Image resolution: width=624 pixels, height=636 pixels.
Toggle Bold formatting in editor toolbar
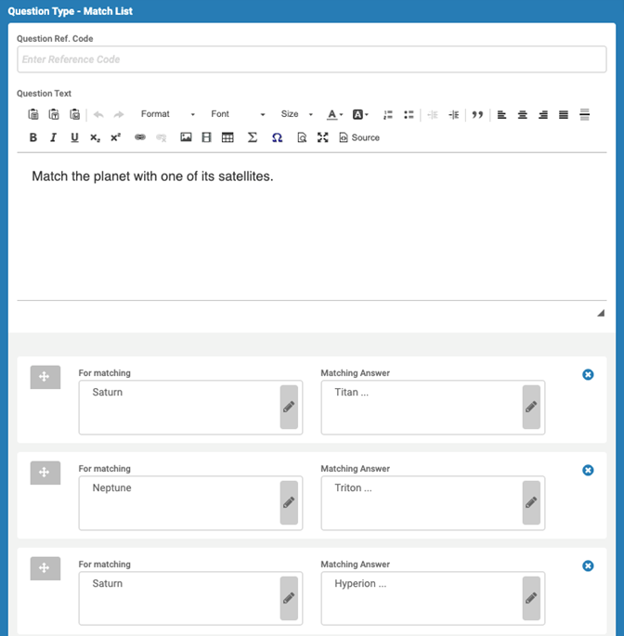tap(33, 138)
